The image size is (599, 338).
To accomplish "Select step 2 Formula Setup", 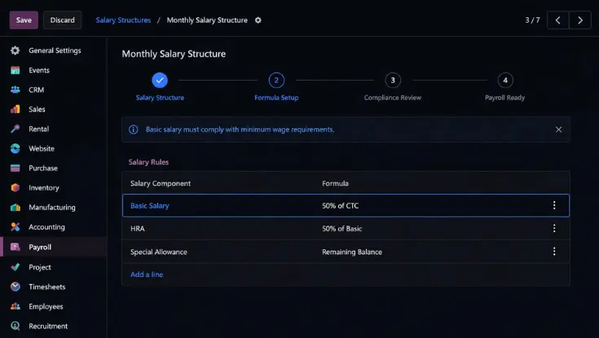I will point(276,80).
